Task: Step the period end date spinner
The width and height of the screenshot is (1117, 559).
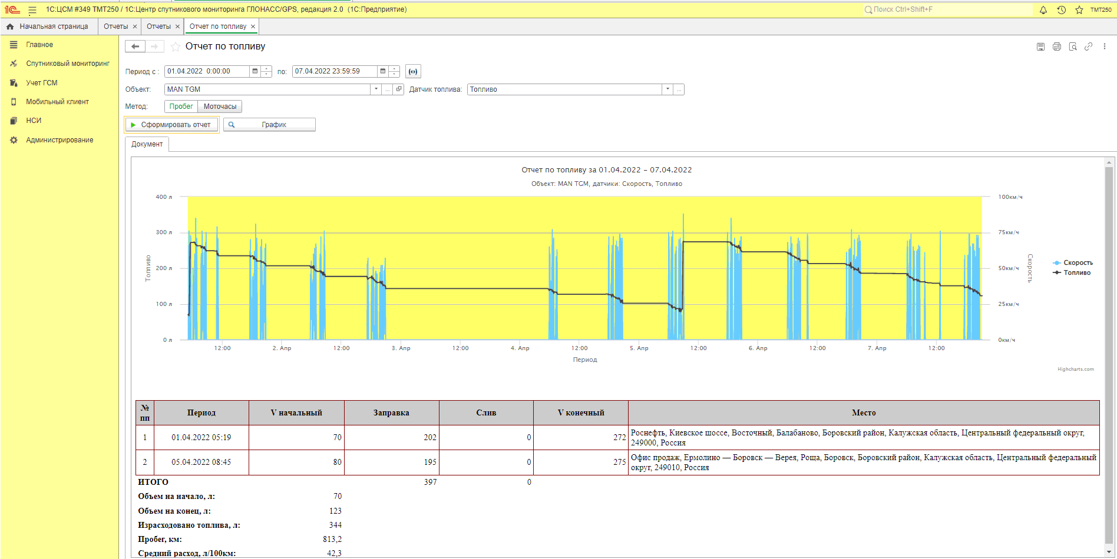Action: tap(394, 71)
